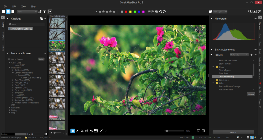Toggle the reject flag icon
The width and height of the screenshot is (263, 140).
[153, 12]
